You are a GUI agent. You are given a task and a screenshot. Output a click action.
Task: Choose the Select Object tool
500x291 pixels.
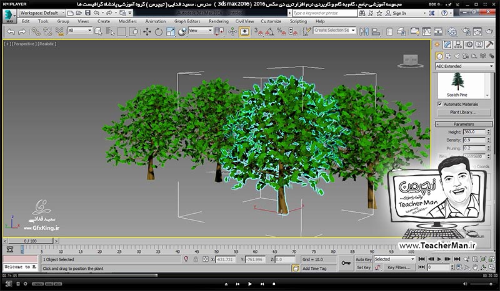(x=99, y=32)
